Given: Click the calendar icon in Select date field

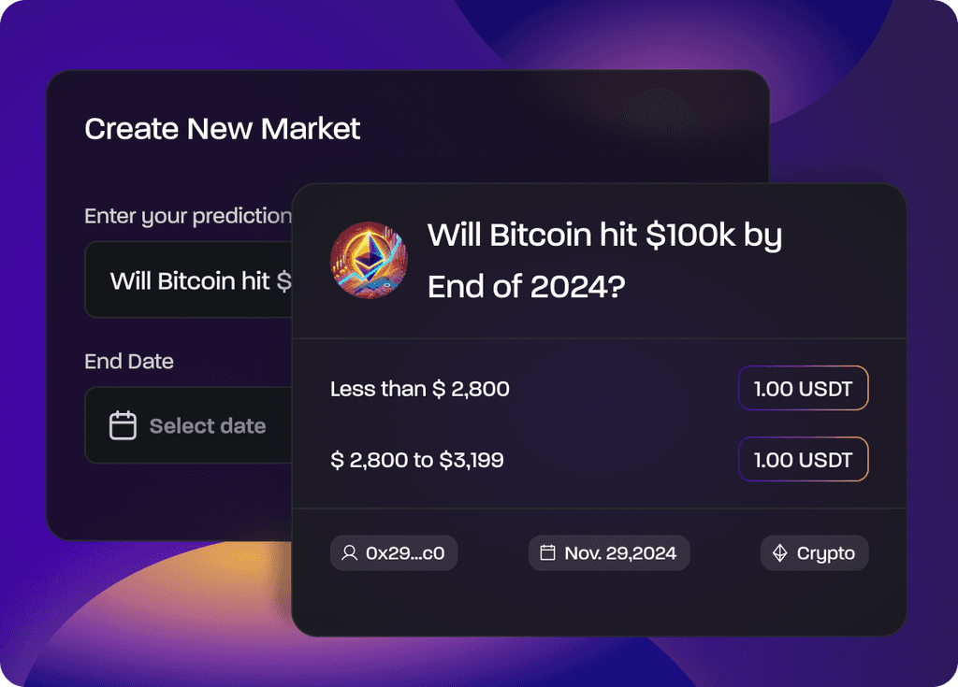Looking at the screenshot, I should [x=123, y=426].
